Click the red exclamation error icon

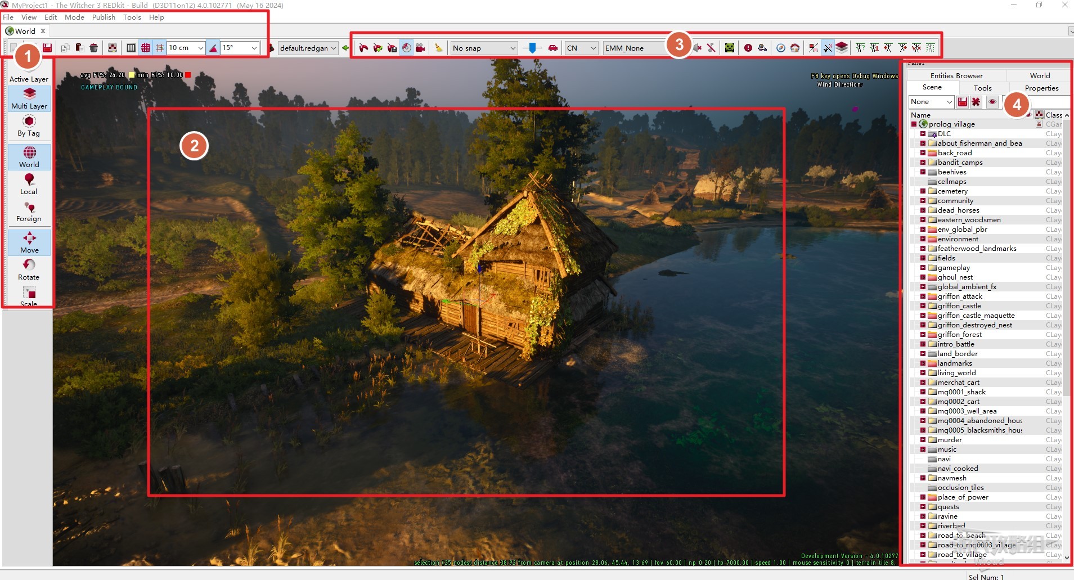pyautogui.click(x=748, y=48)
